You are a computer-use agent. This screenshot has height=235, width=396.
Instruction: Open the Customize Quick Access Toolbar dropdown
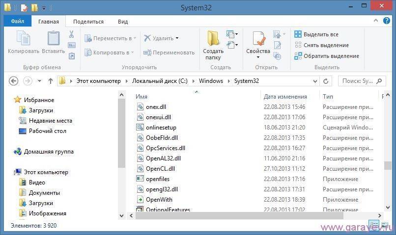(44, 8)
